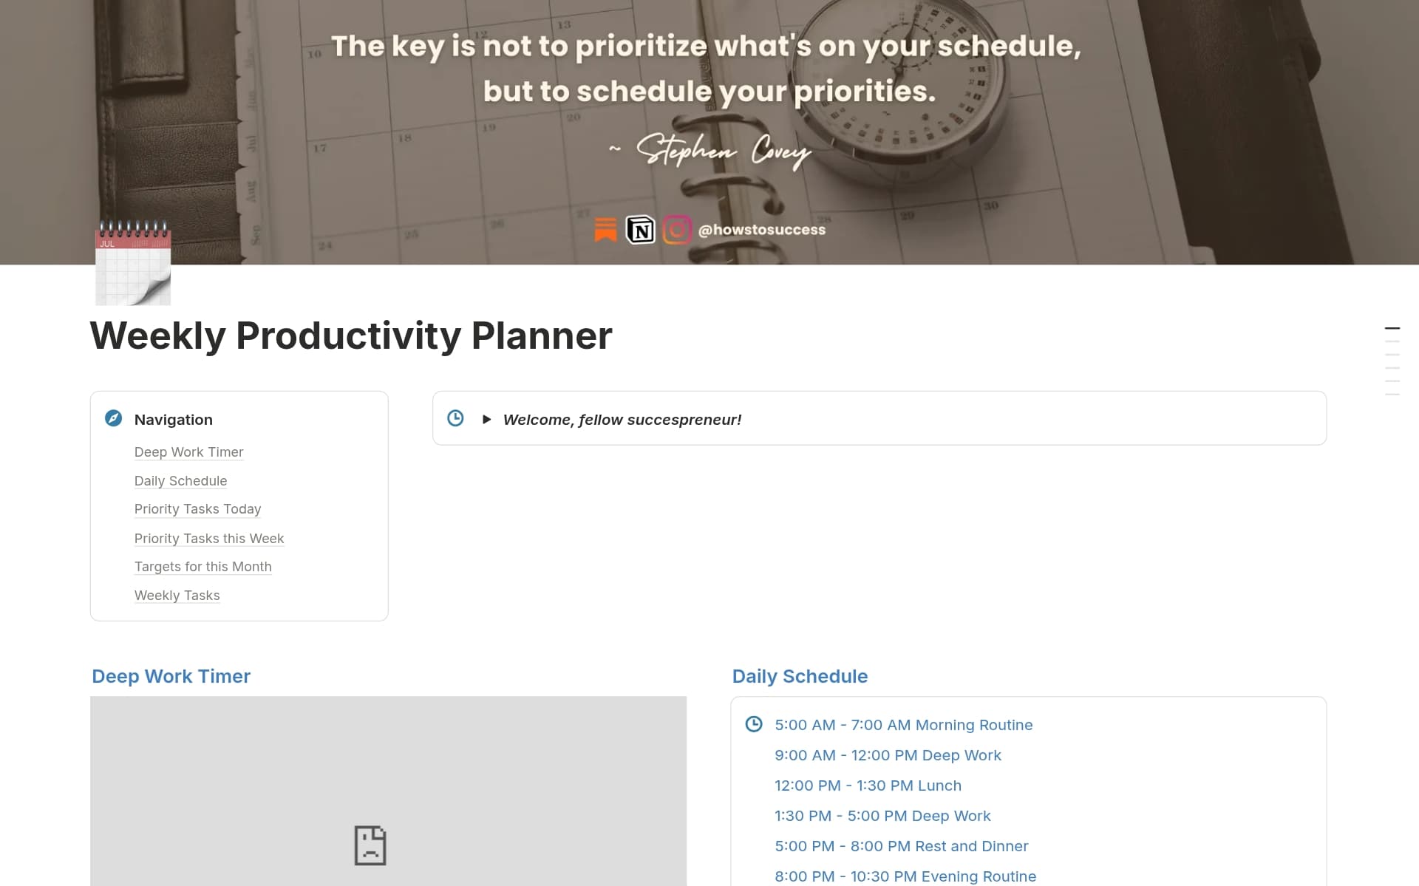Click the orange Substack bookmark icon
The image size is (1419, 886).
(605, 230)
